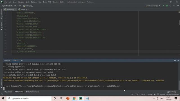Switch to PyCharm taskbar icon

click(81, 98)
